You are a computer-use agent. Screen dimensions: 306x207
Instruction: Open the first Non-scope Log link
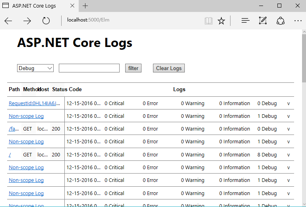(26, 116)
